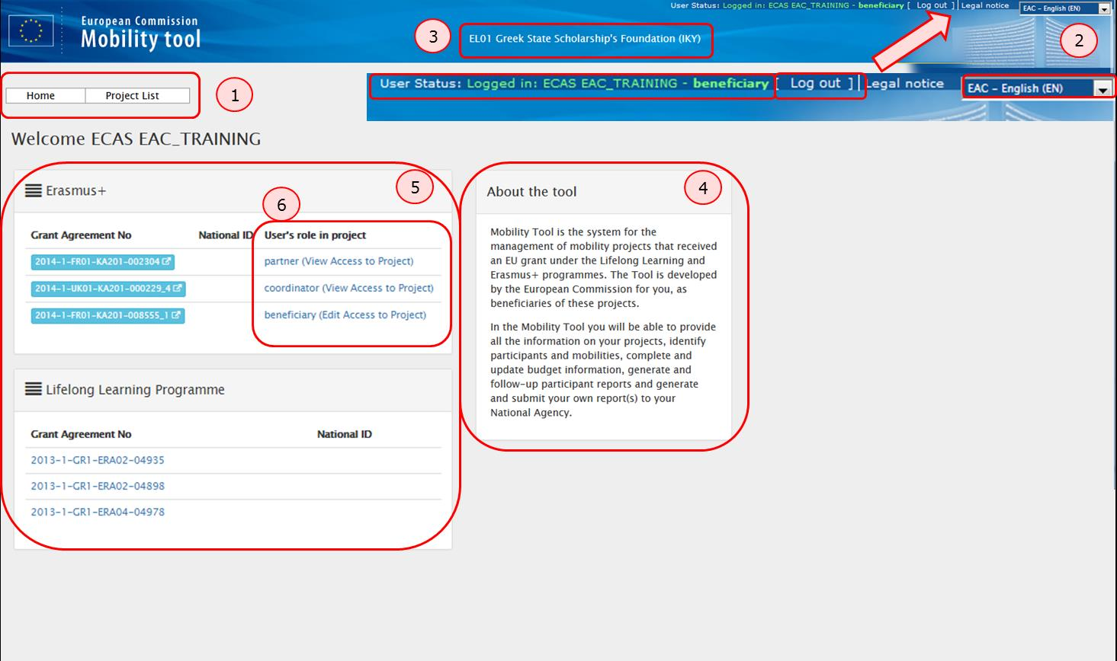Click Grant Agreement No header under Erasmus+
The height and width of the screenshot is (661, 1117).
pyautogui.click(x=81, y=235)
